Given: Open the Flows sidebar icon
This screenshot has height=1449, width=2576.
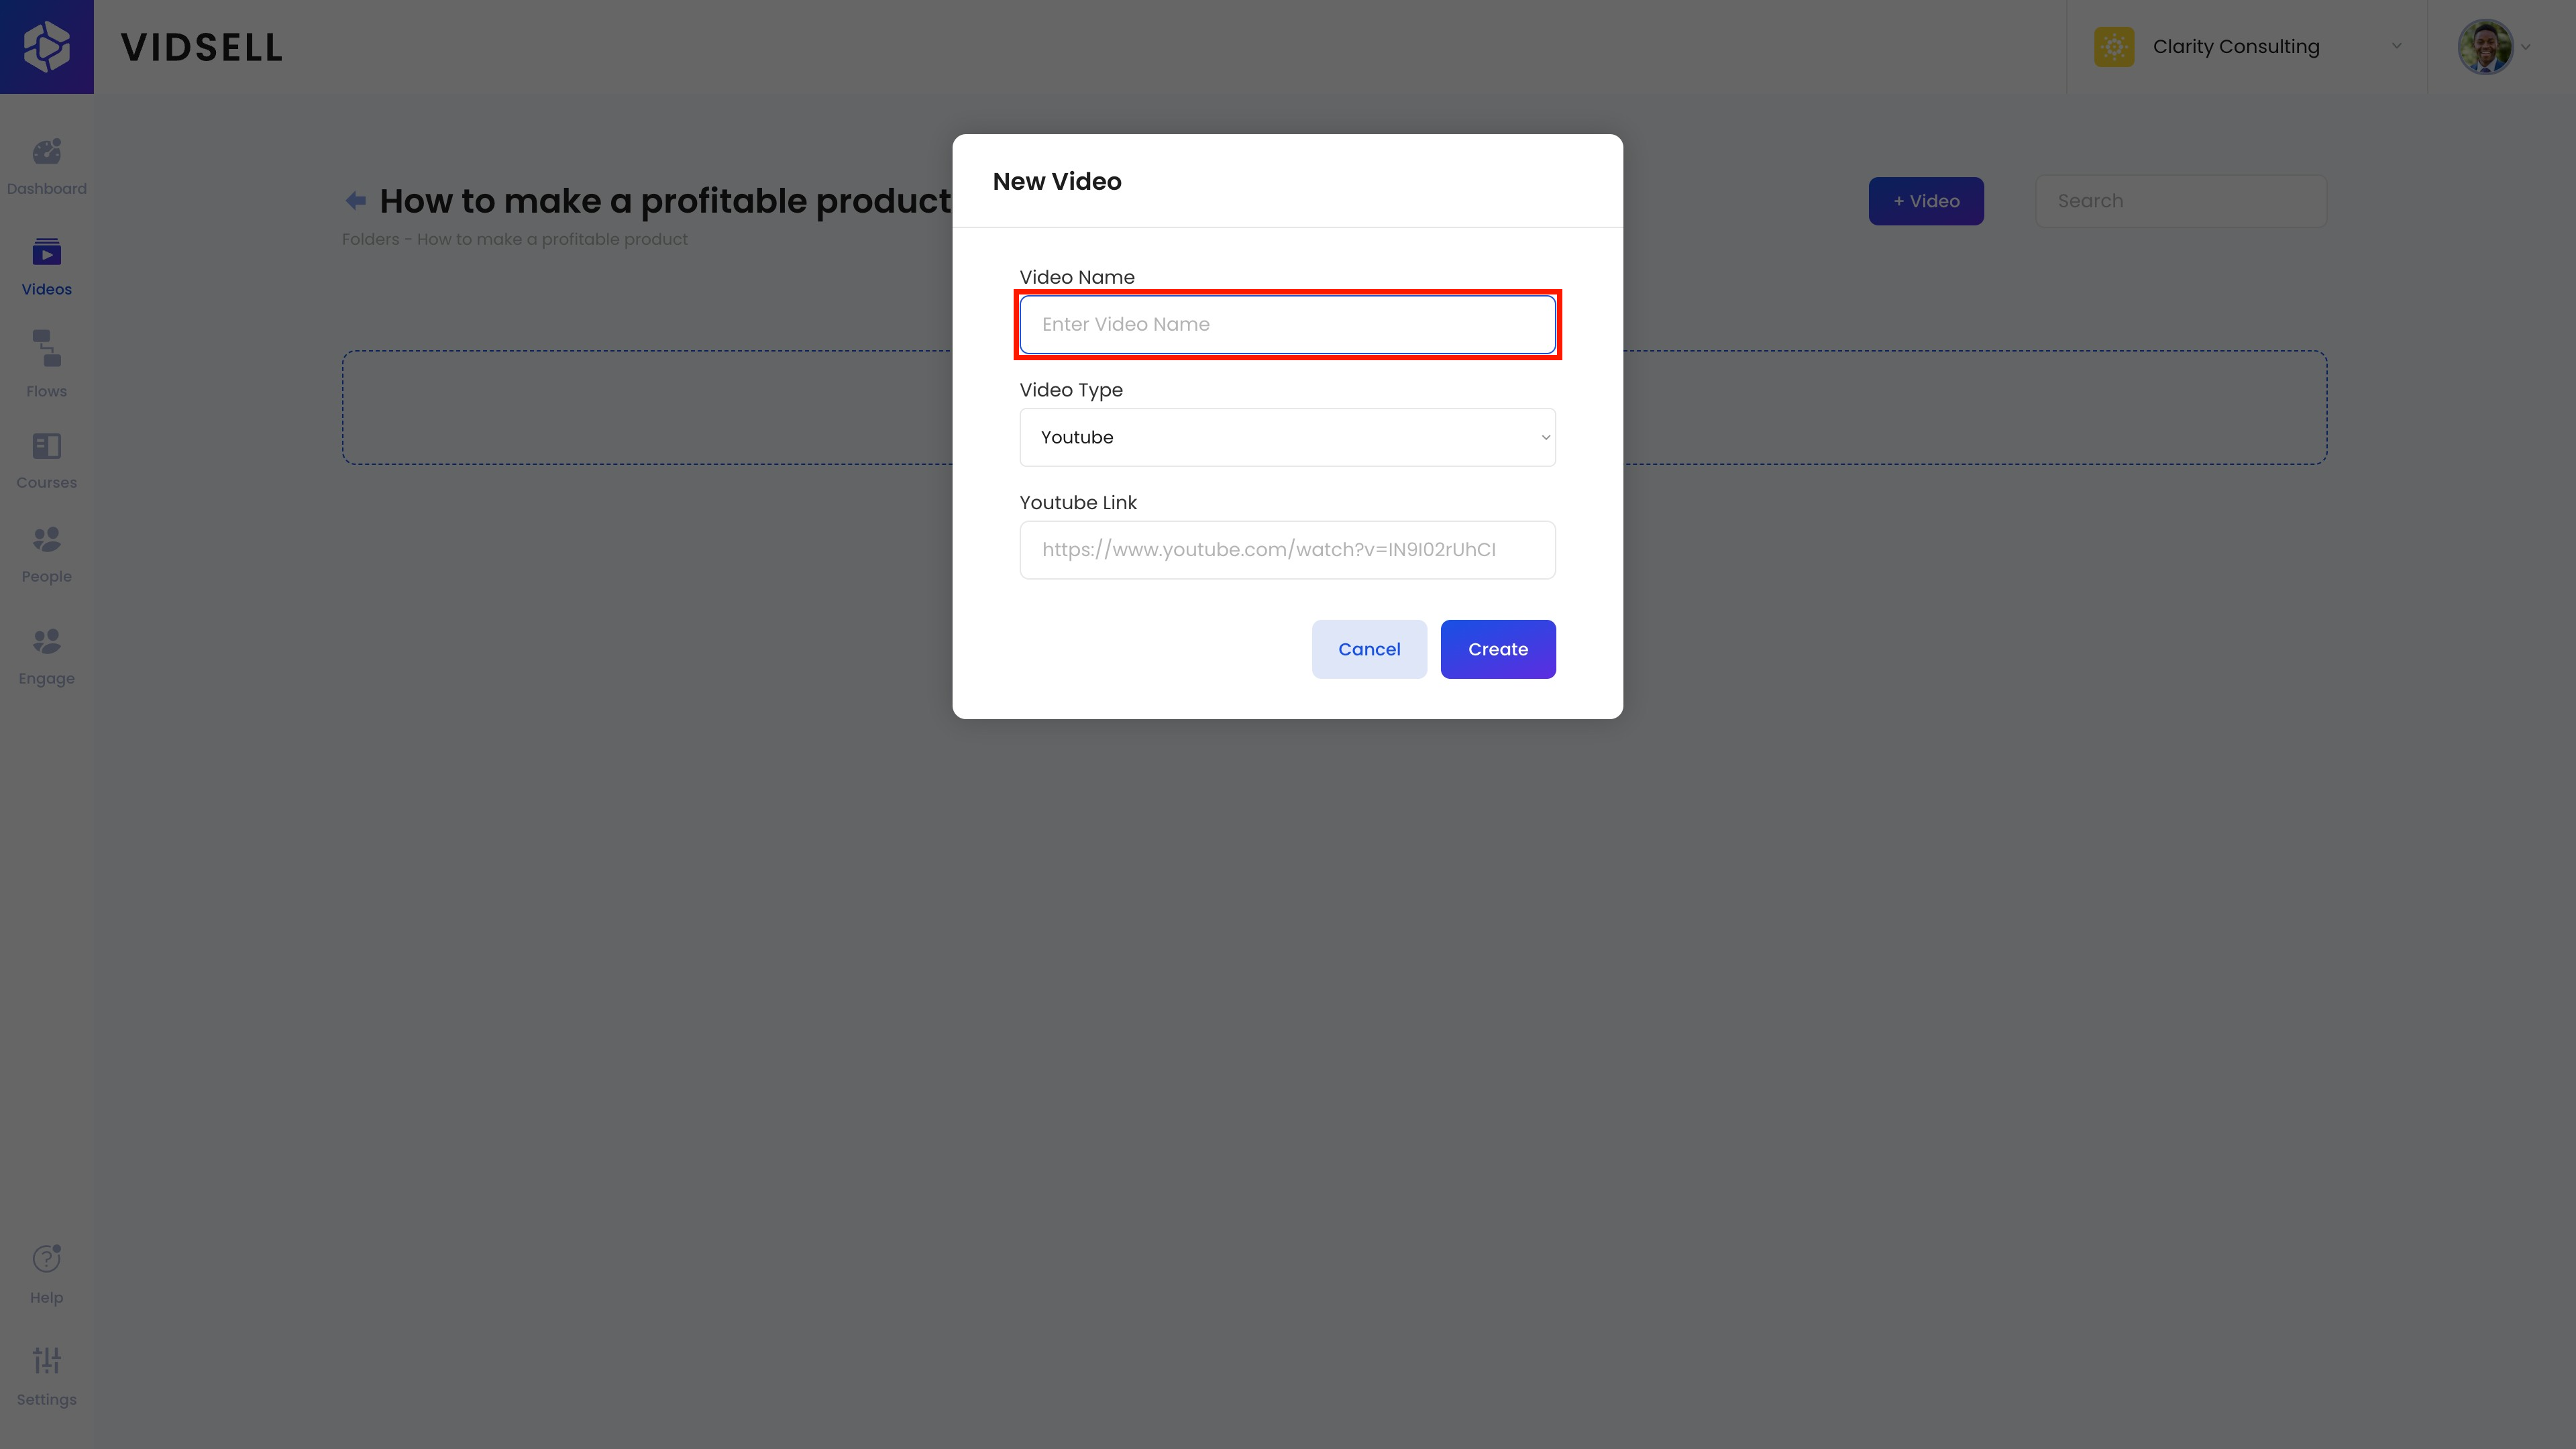Looking at the screenshot, I should tap(47, 349).
